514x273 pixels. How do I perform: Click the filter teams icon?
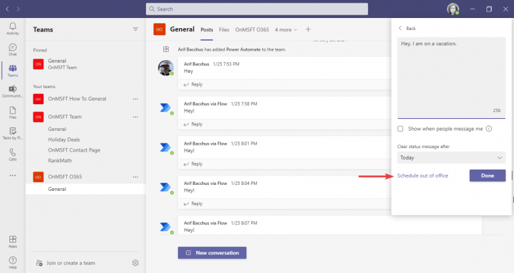click(x=136, y=29)
